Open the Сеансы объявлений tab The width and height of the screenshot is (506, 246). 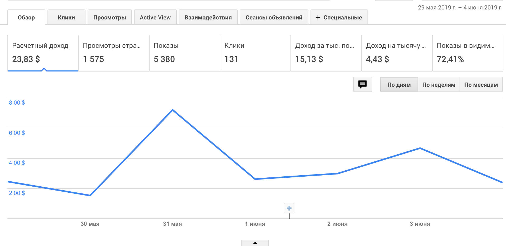click(274, 18)
